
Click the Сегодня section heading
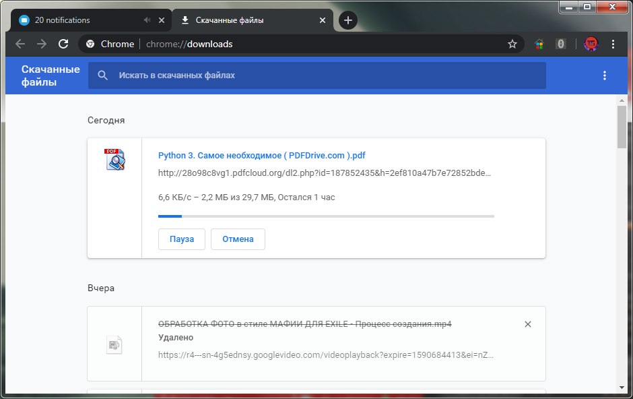[106, 121]
